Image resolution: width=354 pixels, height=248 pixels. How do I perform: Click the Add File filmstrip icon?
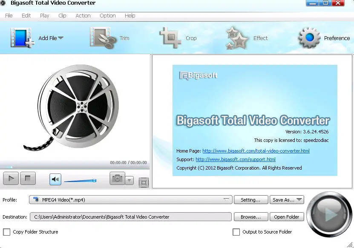coord(22,38)
